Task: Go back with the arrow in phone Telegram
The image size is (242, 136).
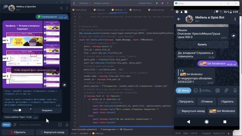Action: 179,19
